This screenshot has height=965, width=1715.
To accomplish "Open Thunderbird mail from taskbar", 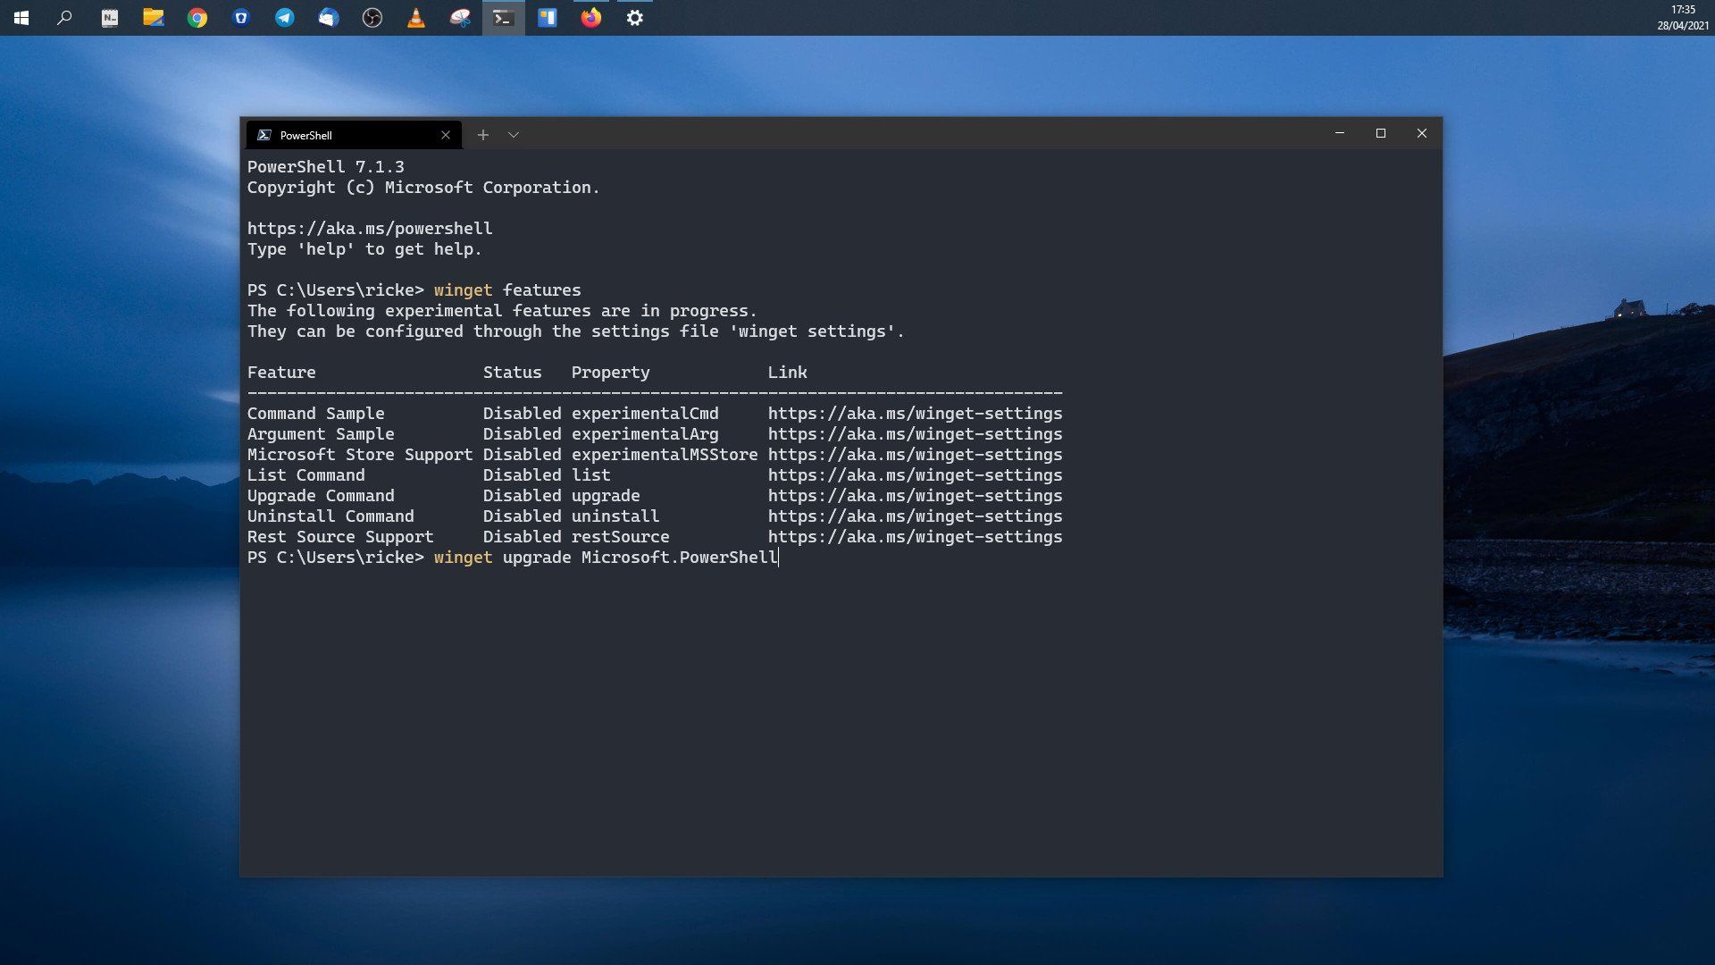I will [329, 18].
